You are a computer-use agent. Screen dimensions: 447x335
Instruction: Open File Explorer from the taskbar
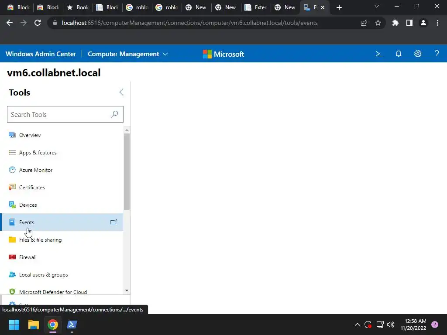(x=33, y=325)
